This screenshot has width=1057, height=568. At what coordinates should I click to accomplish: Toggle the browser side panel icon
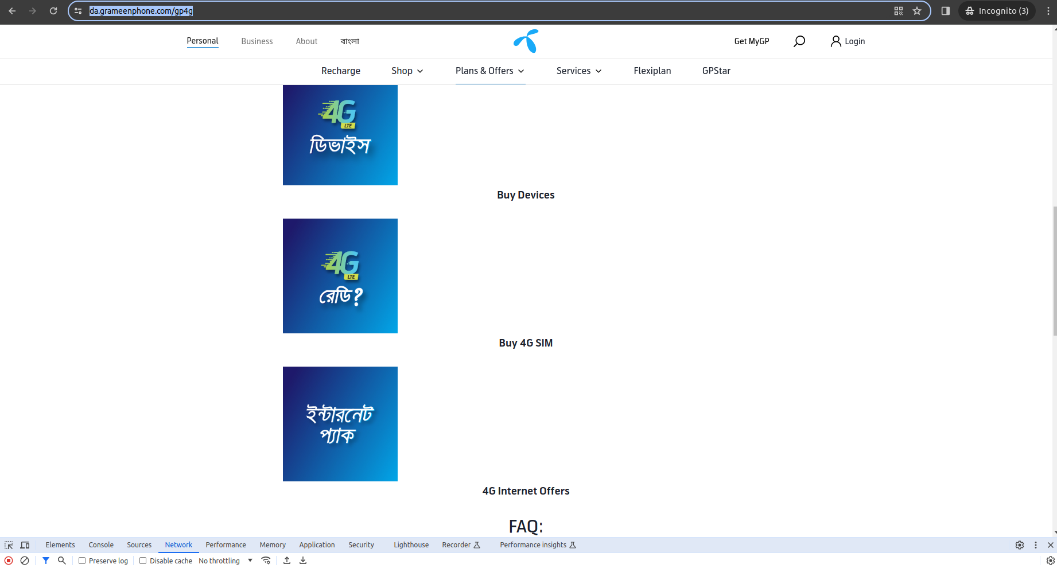coord(946,11)
